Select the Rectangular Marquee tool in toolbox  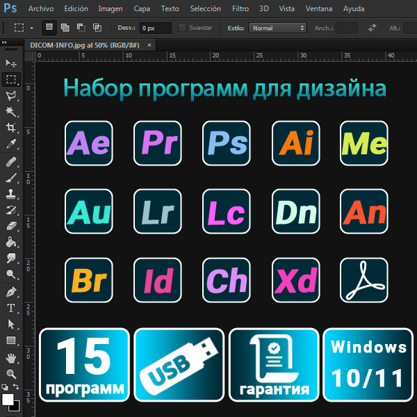(11, 79)
